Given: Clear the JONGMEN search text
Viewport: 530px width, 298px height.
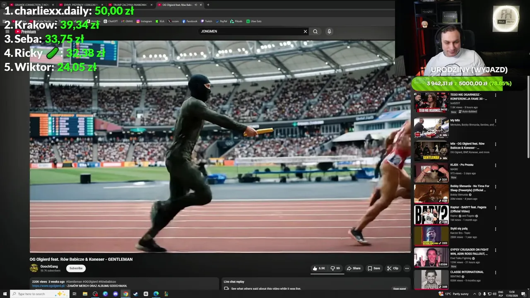Looking at the screenshot, I should tap(305, 31).
